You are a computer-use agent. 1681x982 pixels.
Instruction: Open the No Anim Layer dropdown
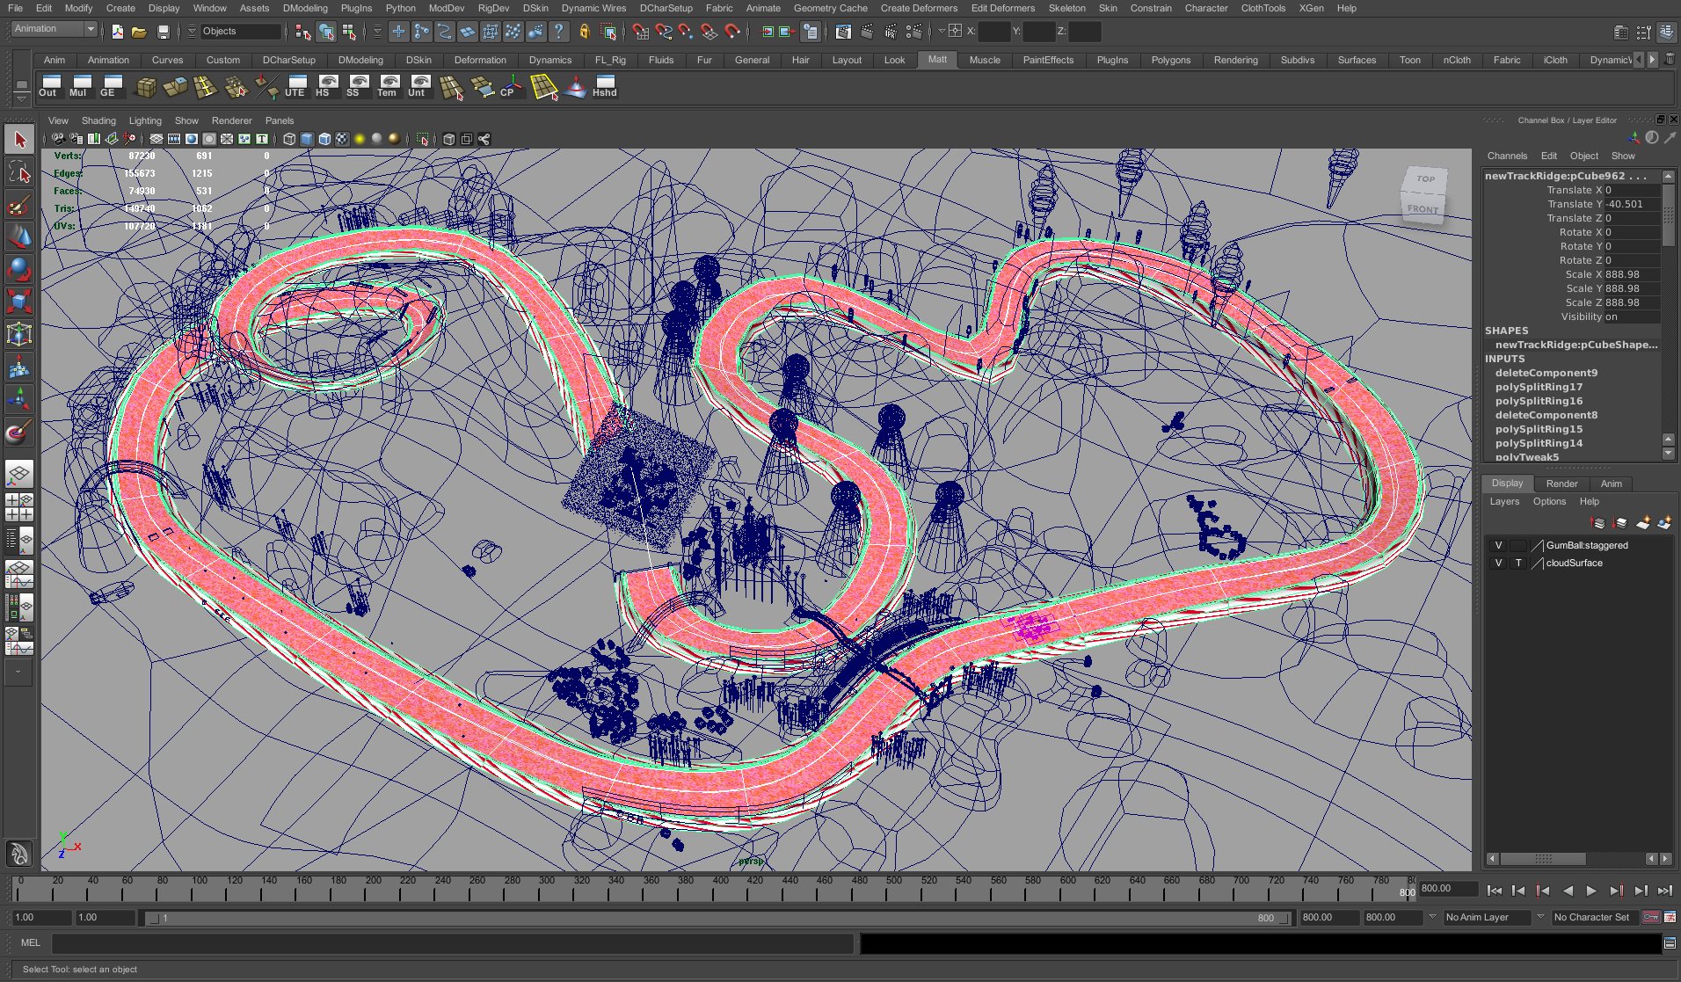[1488, 917]
